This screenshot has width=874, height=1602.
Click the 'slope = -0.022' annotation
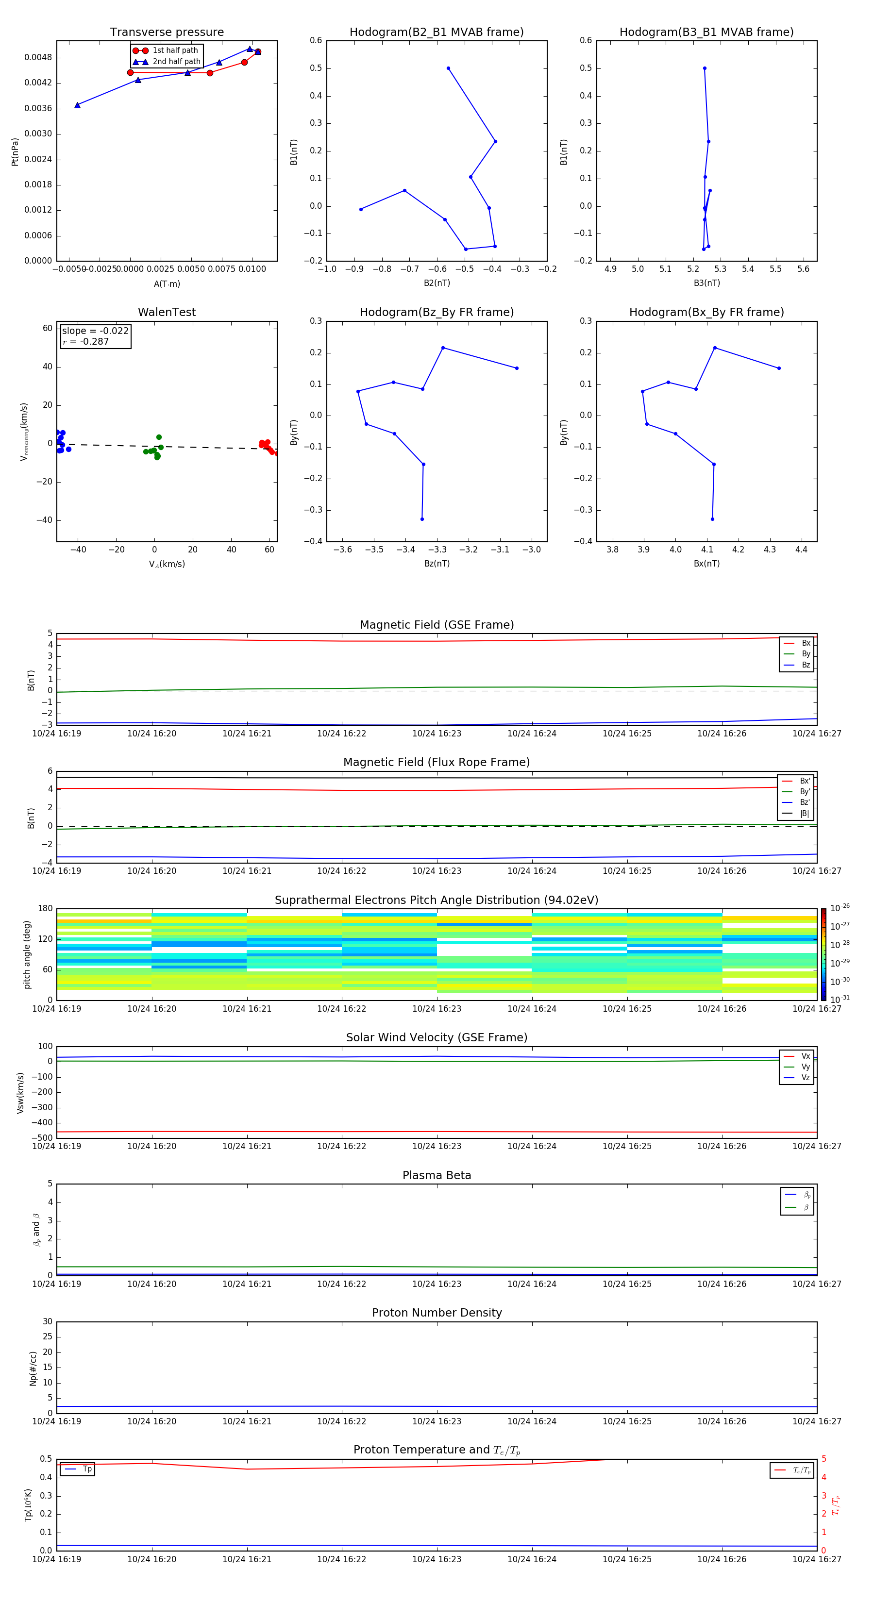[95, 331]
